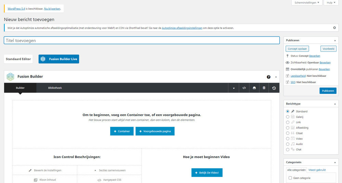Image resolution: width=342 pixels, height=183 pixels.
Task: Click the Voorbeeld preview button
Action: (x=328, y=49)
